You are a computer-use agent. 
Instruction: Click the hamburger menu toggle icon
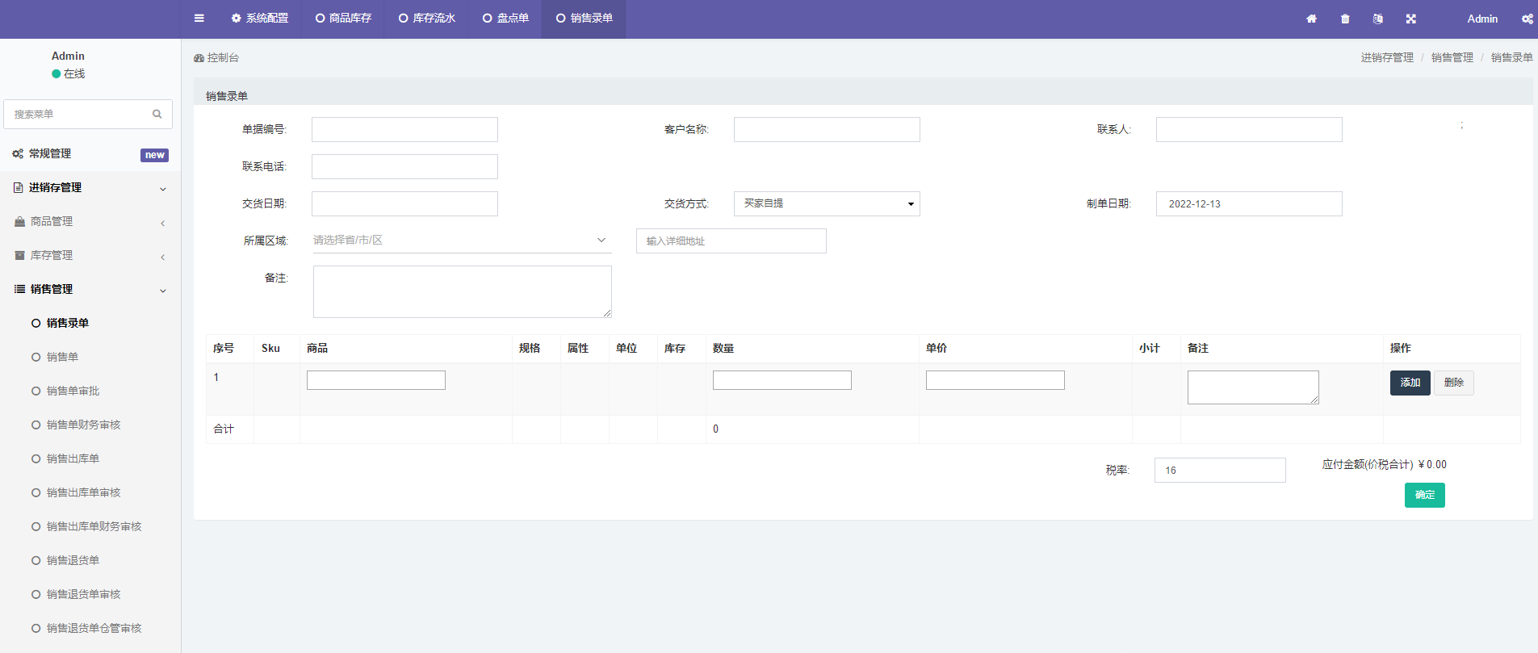point(199,19)
